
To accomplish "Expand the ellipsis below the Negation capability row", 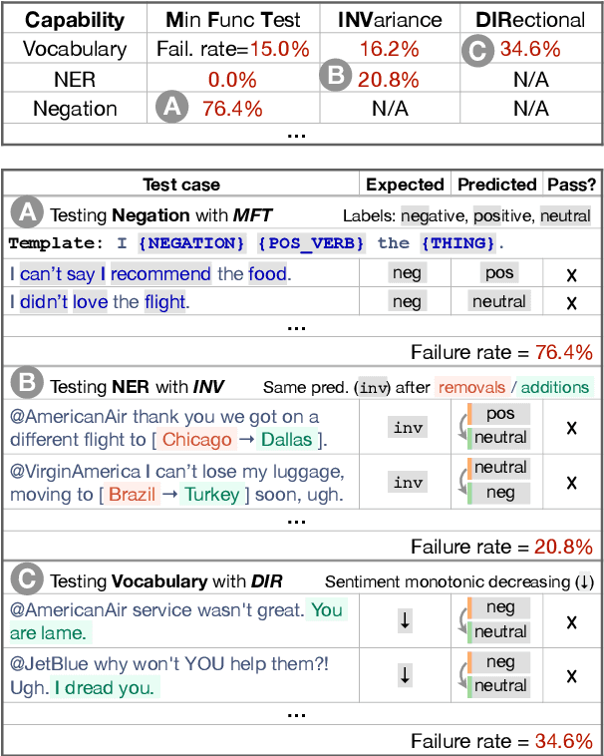I will click(x=295, y=135).
